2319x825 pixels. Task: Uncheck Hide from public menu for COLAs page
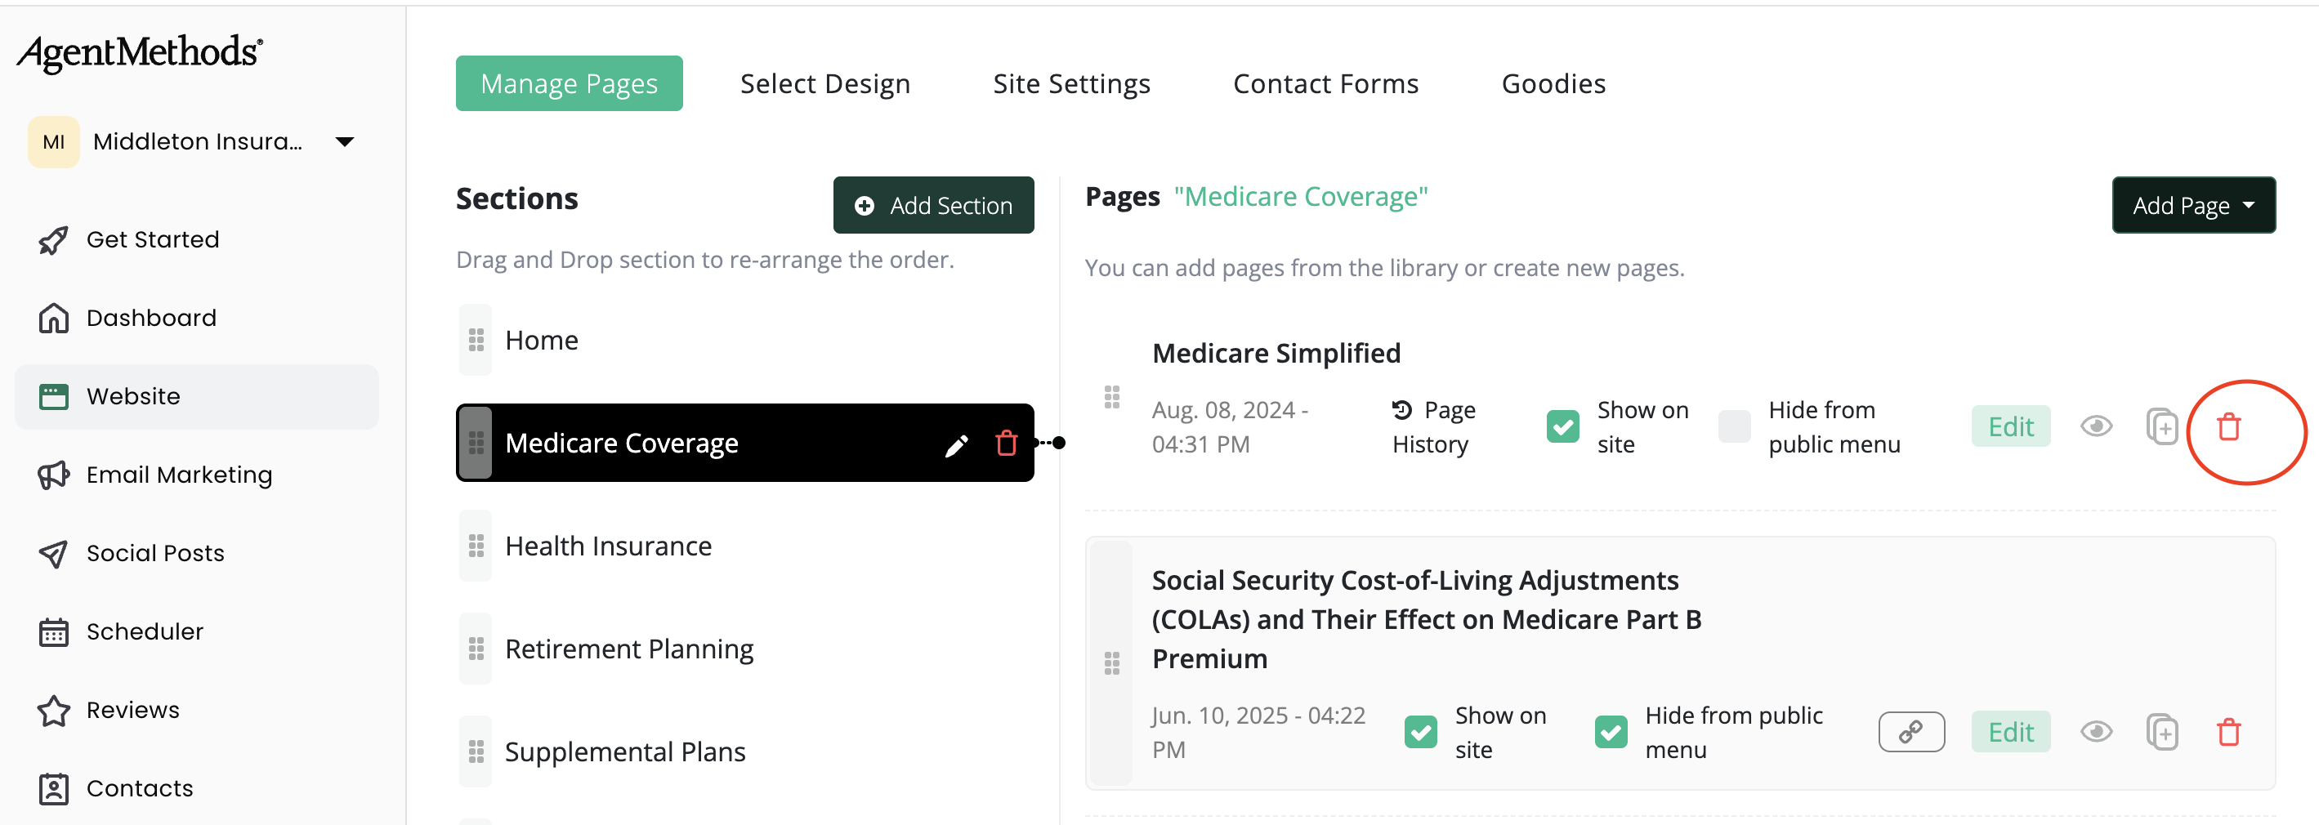(1611, 733)
